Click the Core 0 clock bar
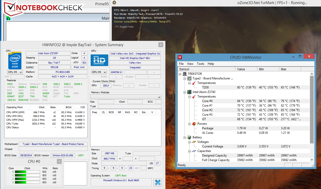The height and width of the screenshot is (189, 321). (x=27, y=172)
